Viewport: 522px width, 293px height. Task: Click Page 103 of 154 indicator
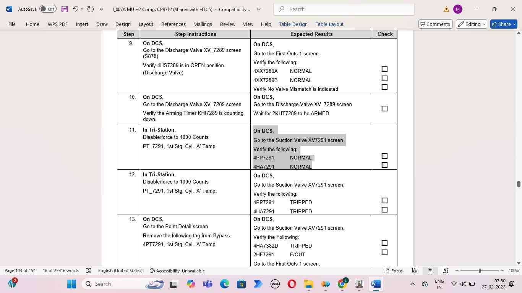pyautogui.click(x=20, y=270)
